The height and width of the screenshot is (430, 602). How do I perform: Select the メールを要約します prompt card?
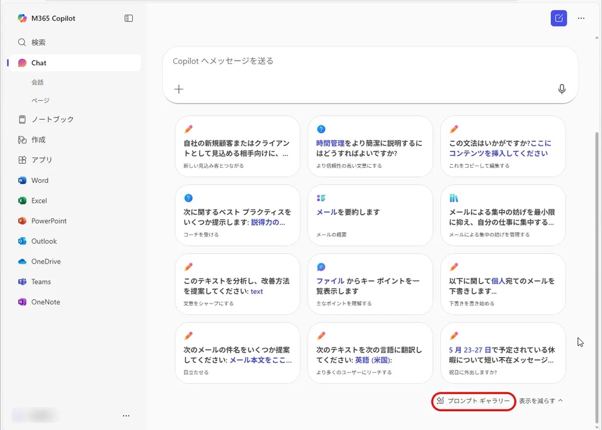(x=370, y=215)
